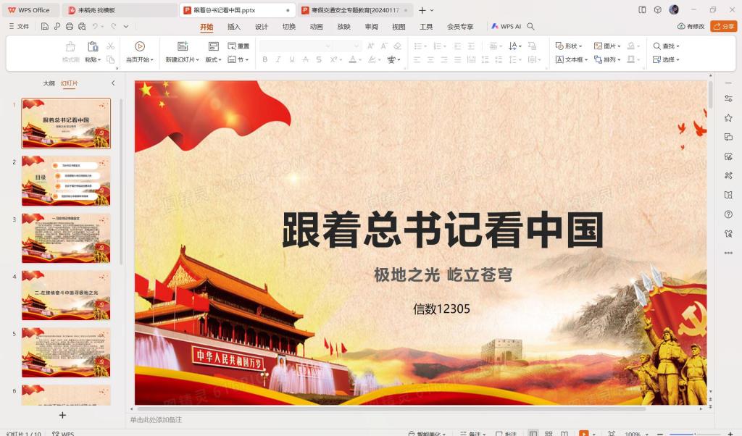Image resolution: width=742 pixels, height=436 pixels.
Task: Click the add slide plus button below thumbnails
Action: click(62, 415)
